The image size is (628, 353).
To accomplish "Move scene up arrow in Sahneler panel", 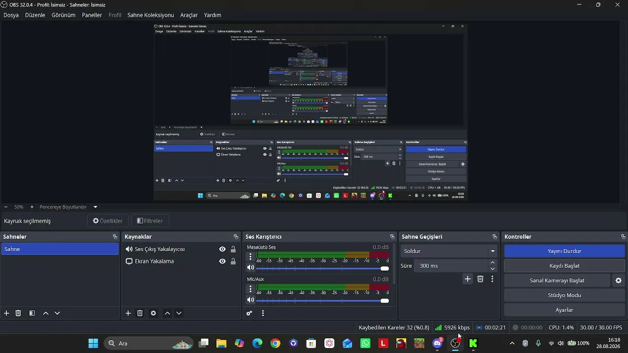I will (x=46, y=313).
